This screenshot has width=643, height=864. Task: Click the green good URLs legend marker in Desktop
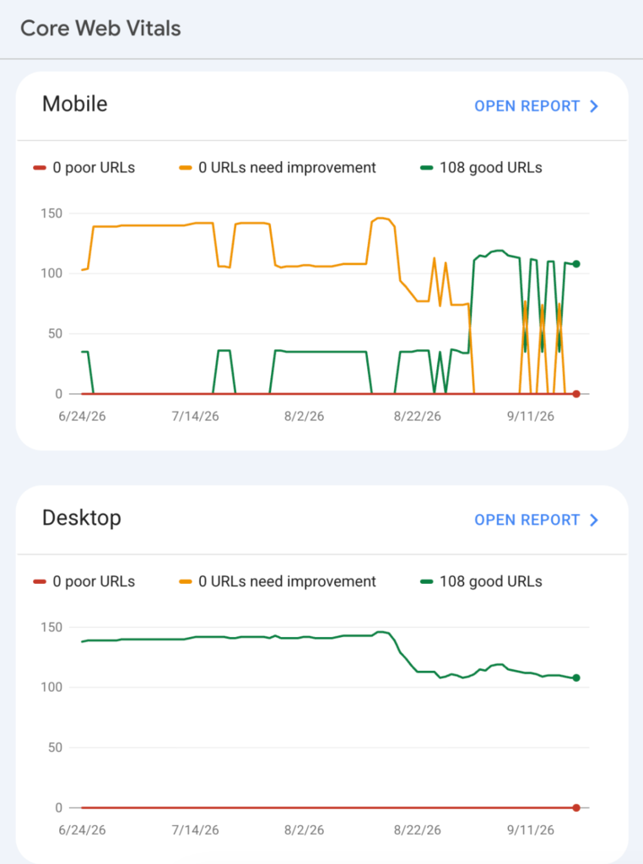coord(426,581)
